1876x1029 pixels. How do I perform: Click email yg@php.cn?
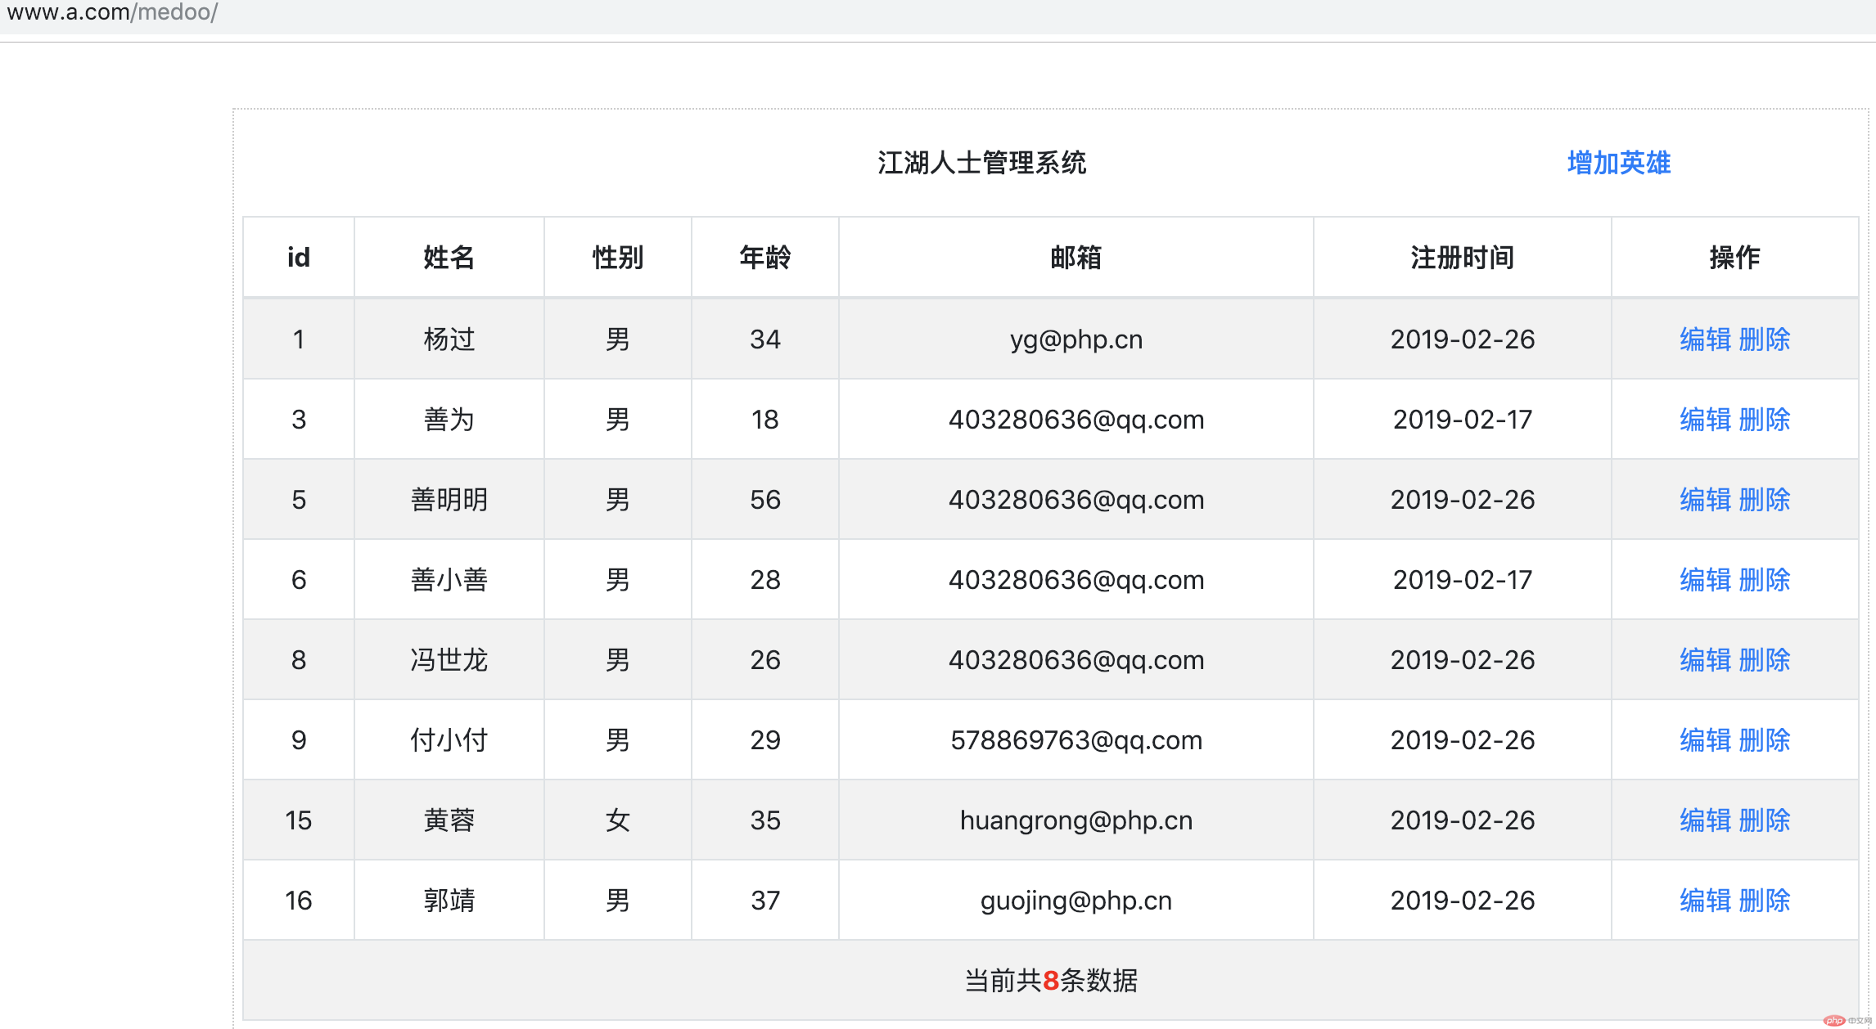1076,339
